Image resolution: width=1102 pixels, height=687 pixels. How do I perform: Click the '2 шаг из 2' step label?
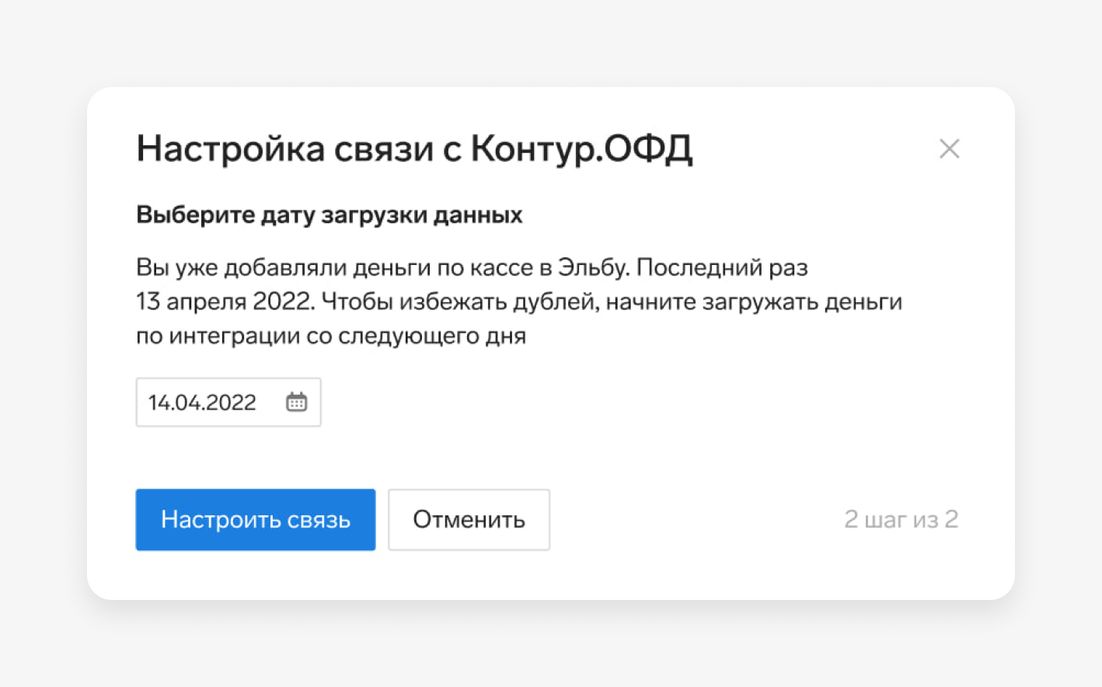(x=901, y=519)
